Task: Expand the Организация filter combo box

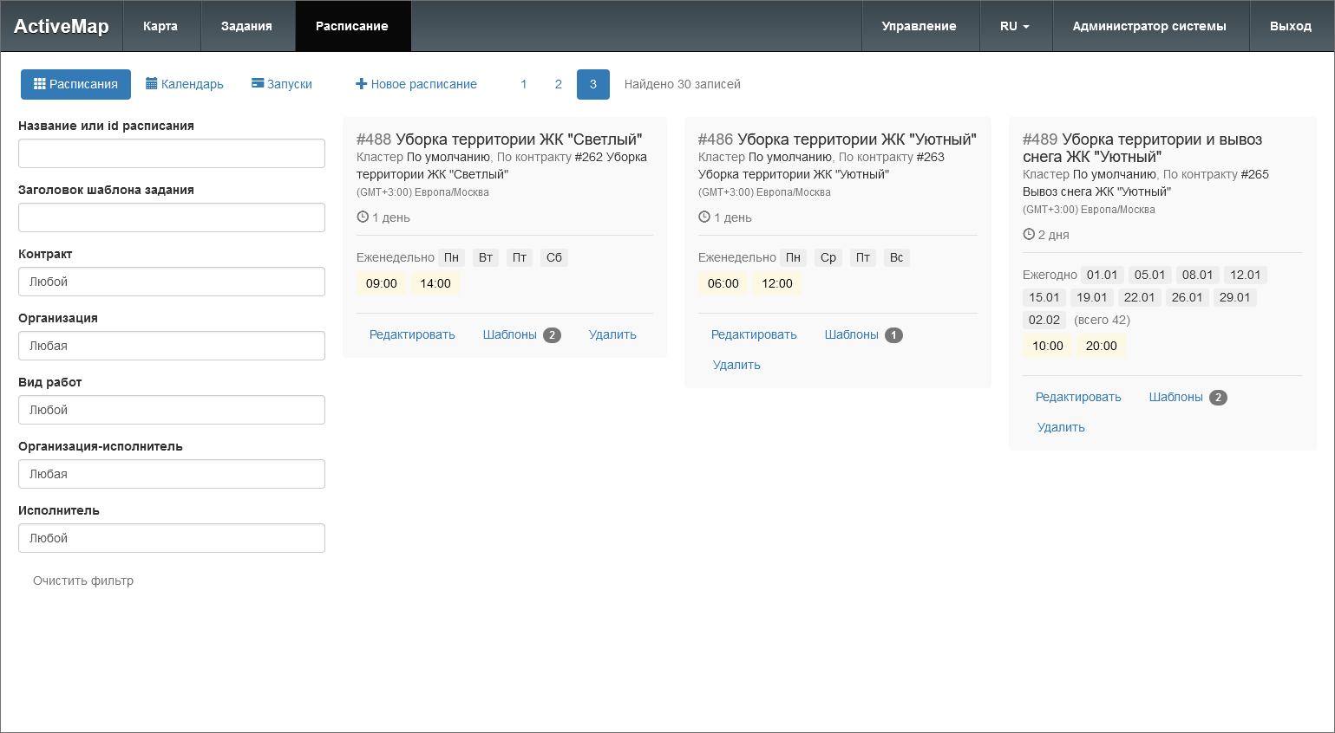Action: [x=172, y=346]
